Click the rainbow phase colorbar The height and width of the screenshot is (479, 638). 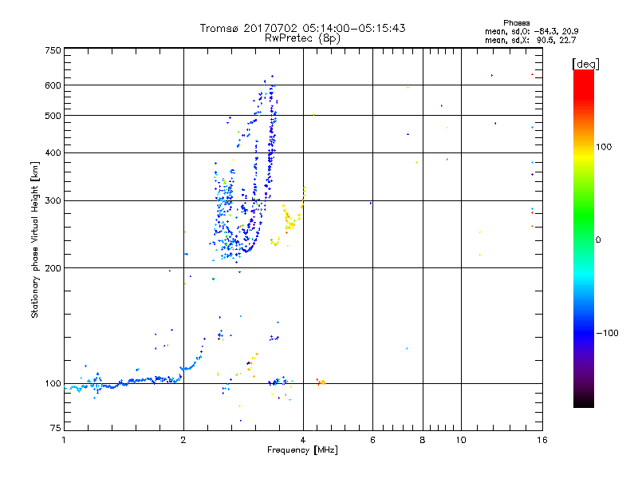pos(584,238)
